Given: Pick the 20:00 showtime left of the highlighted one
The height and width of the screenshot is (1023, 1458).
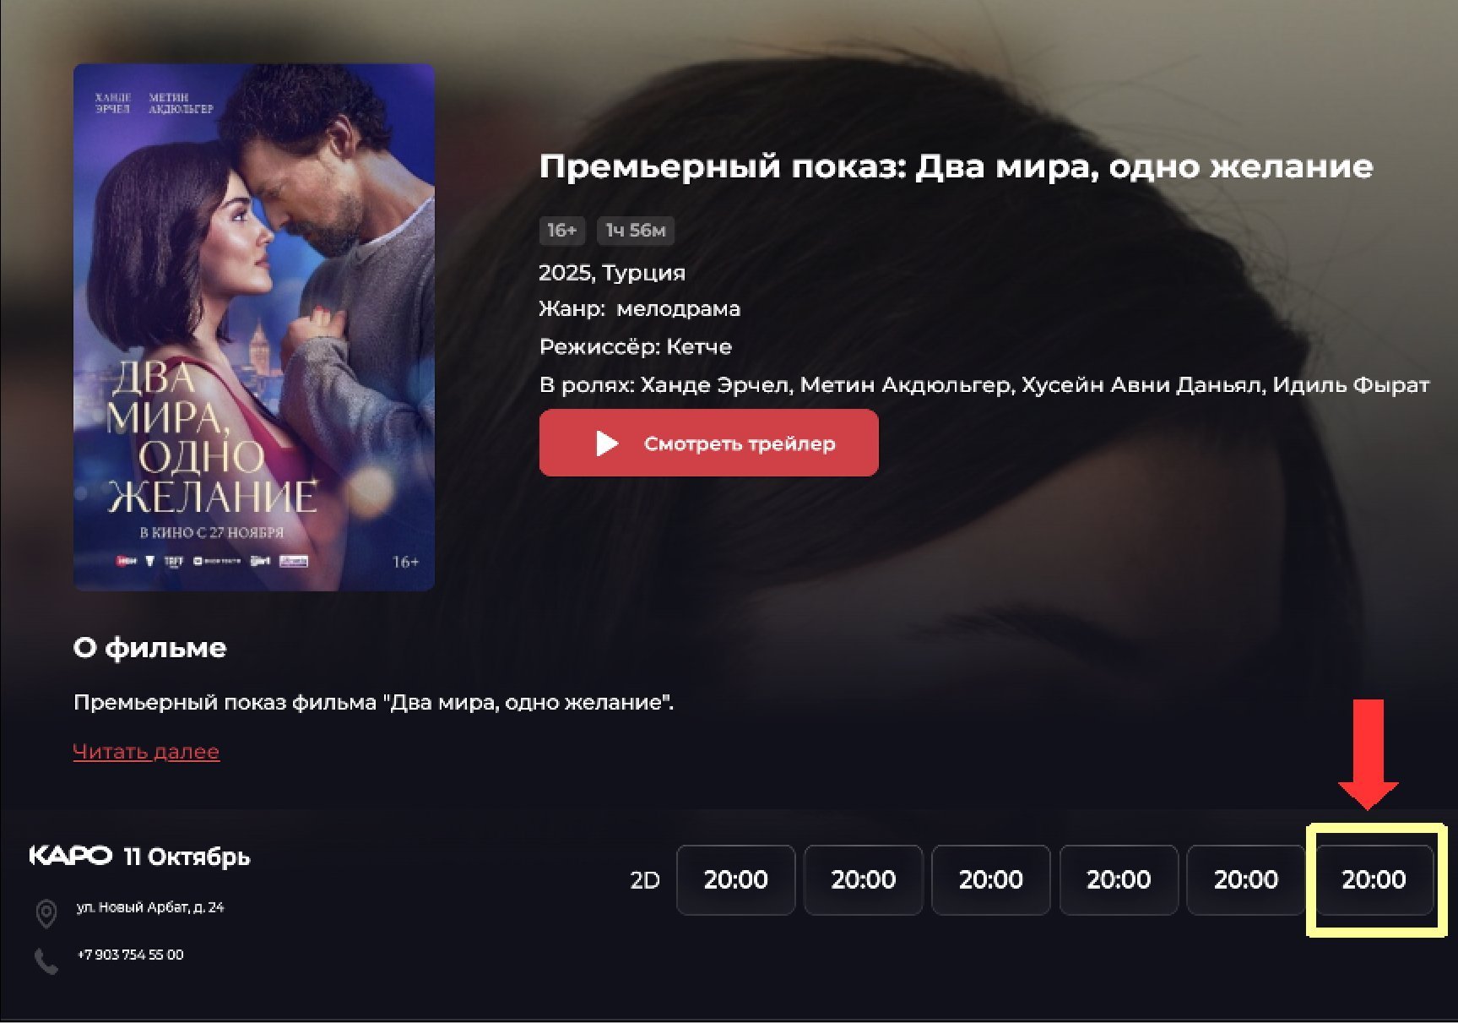Looking at the screenshot, I should (1246, 879).
